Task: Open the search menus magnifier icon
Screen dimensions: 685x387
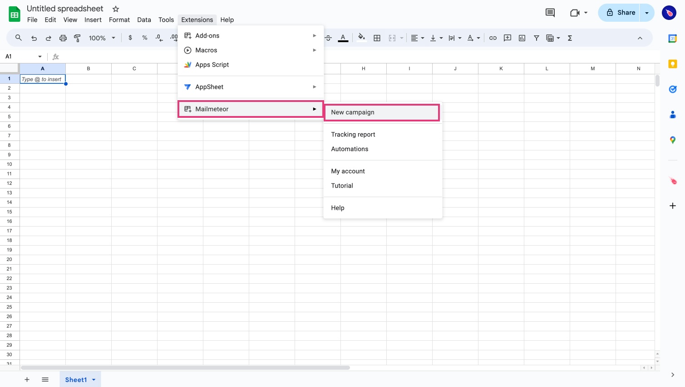Action: [x=19, y=38]
